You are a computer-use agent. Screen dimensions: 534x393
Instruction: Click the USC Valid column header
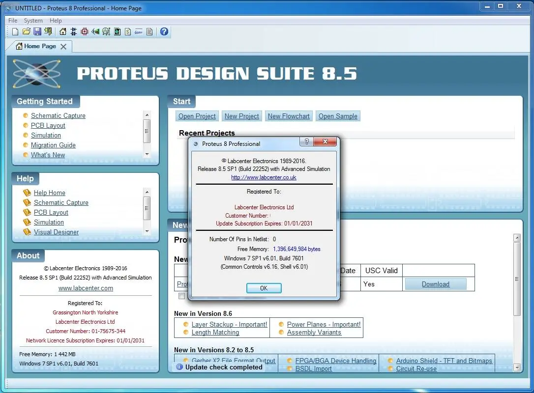pos(382,271)
